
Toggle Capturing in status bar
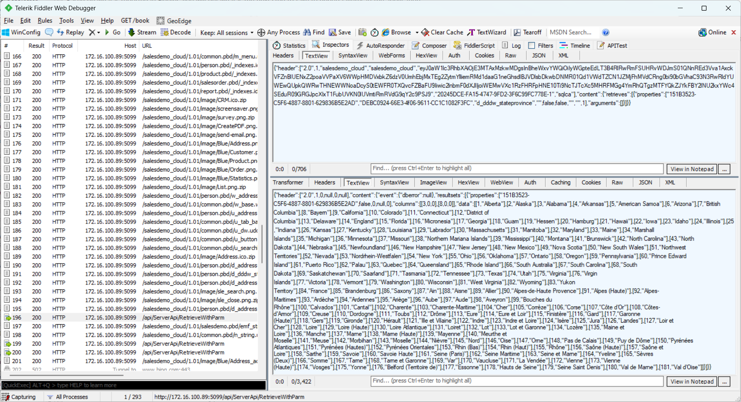coord(19,397)
